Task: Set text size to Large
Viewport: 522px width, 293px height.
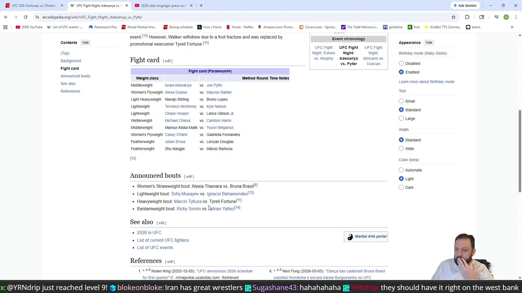Action: coord(401,118)
